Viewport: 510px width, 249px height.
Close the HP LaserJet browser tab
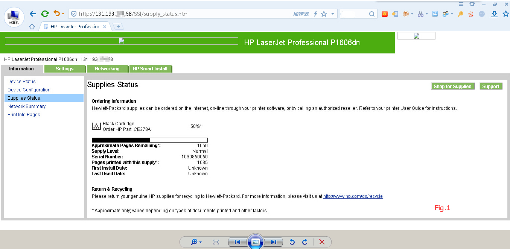point(105,27)
